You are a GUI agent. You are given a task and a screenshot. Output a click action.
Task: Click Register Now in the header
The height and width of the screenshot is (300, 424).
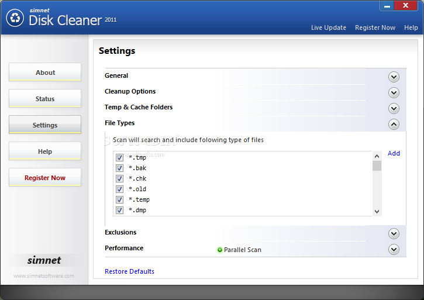[375, 27]
